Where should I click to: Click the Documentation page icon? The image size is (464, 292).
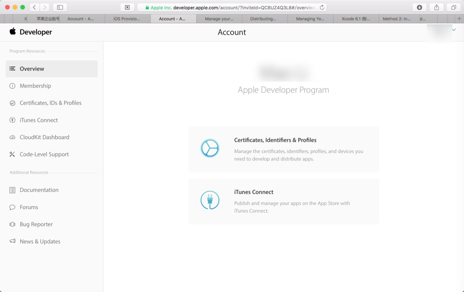[12, 190]
